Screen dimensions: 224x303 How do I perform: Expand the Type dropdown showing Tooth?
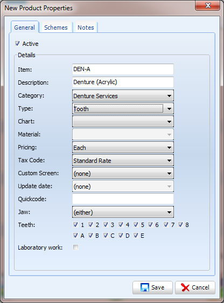click(x=123, y=108)
